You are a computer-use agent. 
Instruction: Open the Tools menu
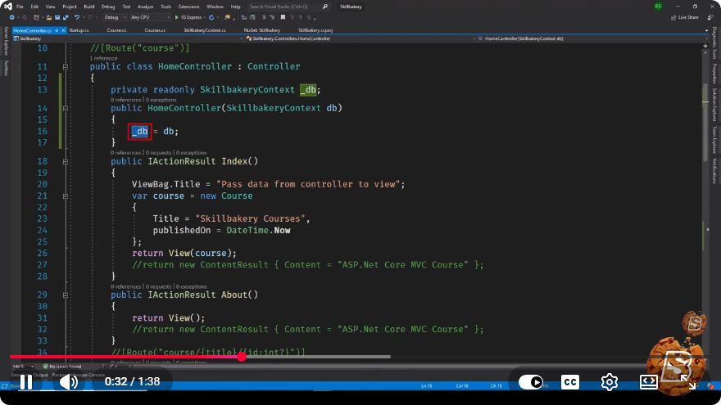point(166,7)
